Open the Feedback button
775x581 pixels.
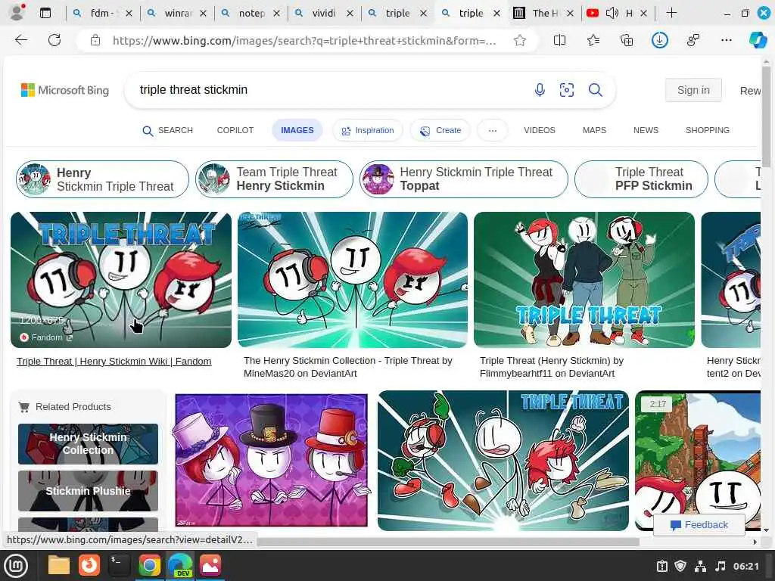pyautogui.click(x=699, y=525)
